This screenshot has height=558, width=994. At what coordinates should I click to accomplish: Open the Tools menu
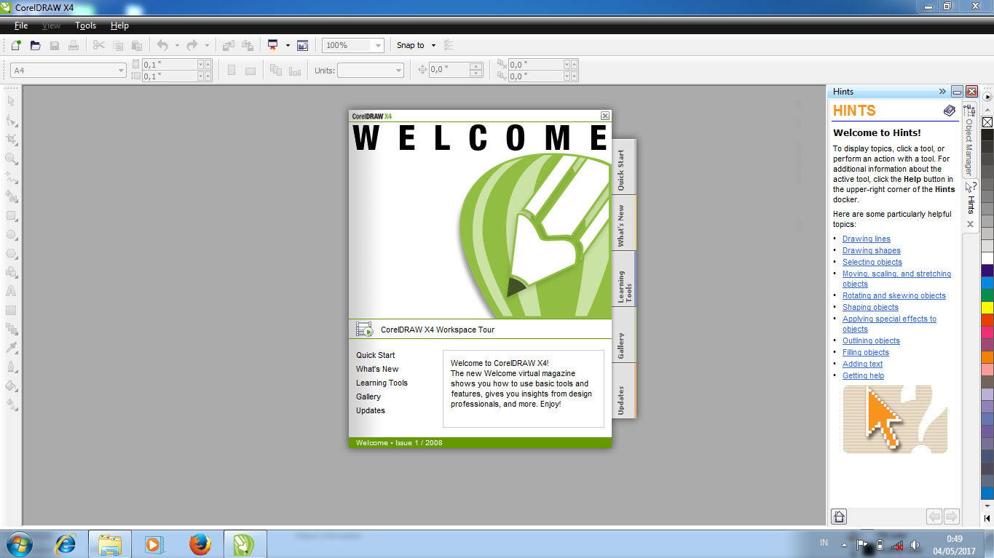86,25
